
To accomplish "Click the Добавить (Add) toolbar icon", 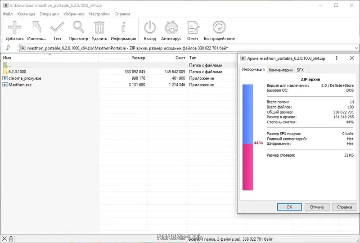I will tap(14, 27).
